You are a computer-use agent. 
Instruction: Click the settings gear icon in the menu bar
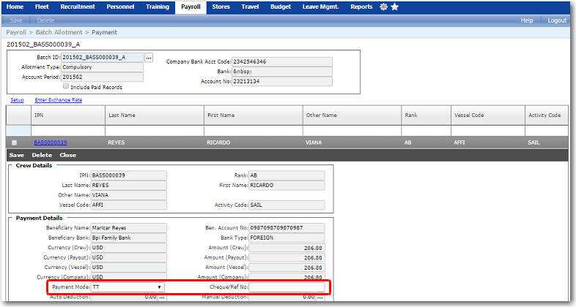pyautogui.click(x=384, y=7)
